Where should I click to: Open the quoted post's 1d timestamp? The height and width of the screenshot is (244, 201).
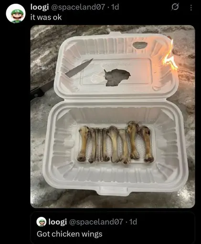[133, 222]
